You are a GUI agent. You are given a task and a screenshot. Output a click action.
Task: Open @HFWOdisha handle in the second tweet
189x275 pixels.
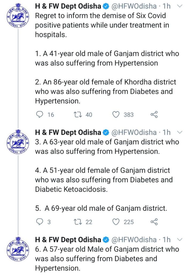click(x=134, y=132)
